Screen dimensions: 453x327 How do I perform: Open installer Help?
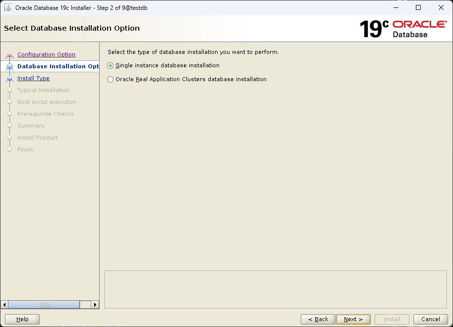(x=22, y=319)
